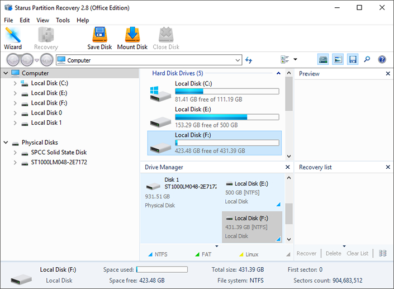The width and height of the screenshot is (394, 289).
Task: Select SPCC Solid State Disk in tree
Action: (x=59, y=152)
